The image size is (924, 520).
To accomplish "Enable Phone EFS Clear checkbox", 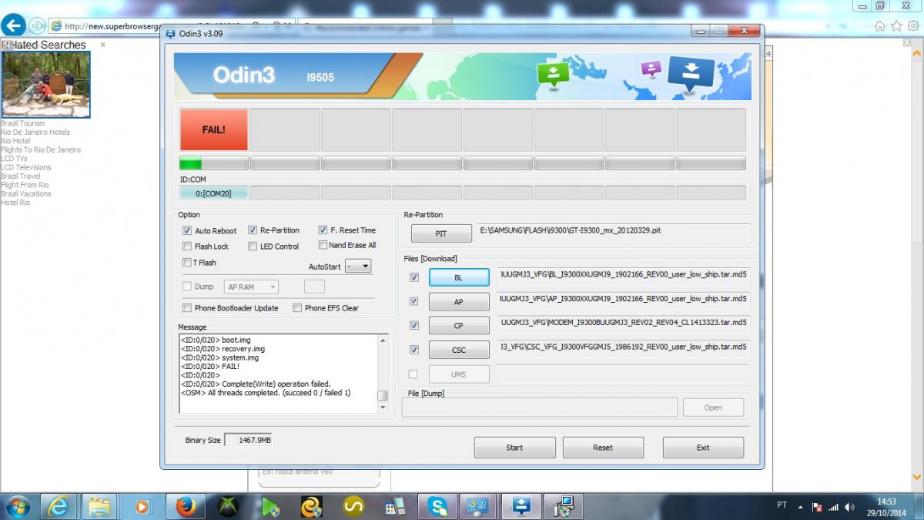I will (297, 308).
